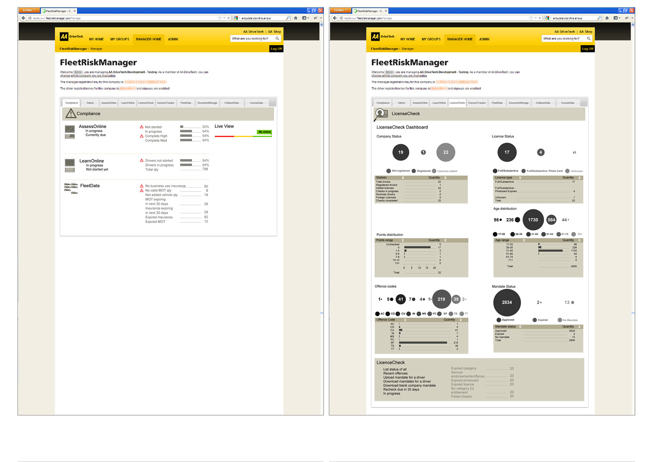Toggle the Approved mandate legend dot
This screenshot has height=462, width=654.
(499, 320)
